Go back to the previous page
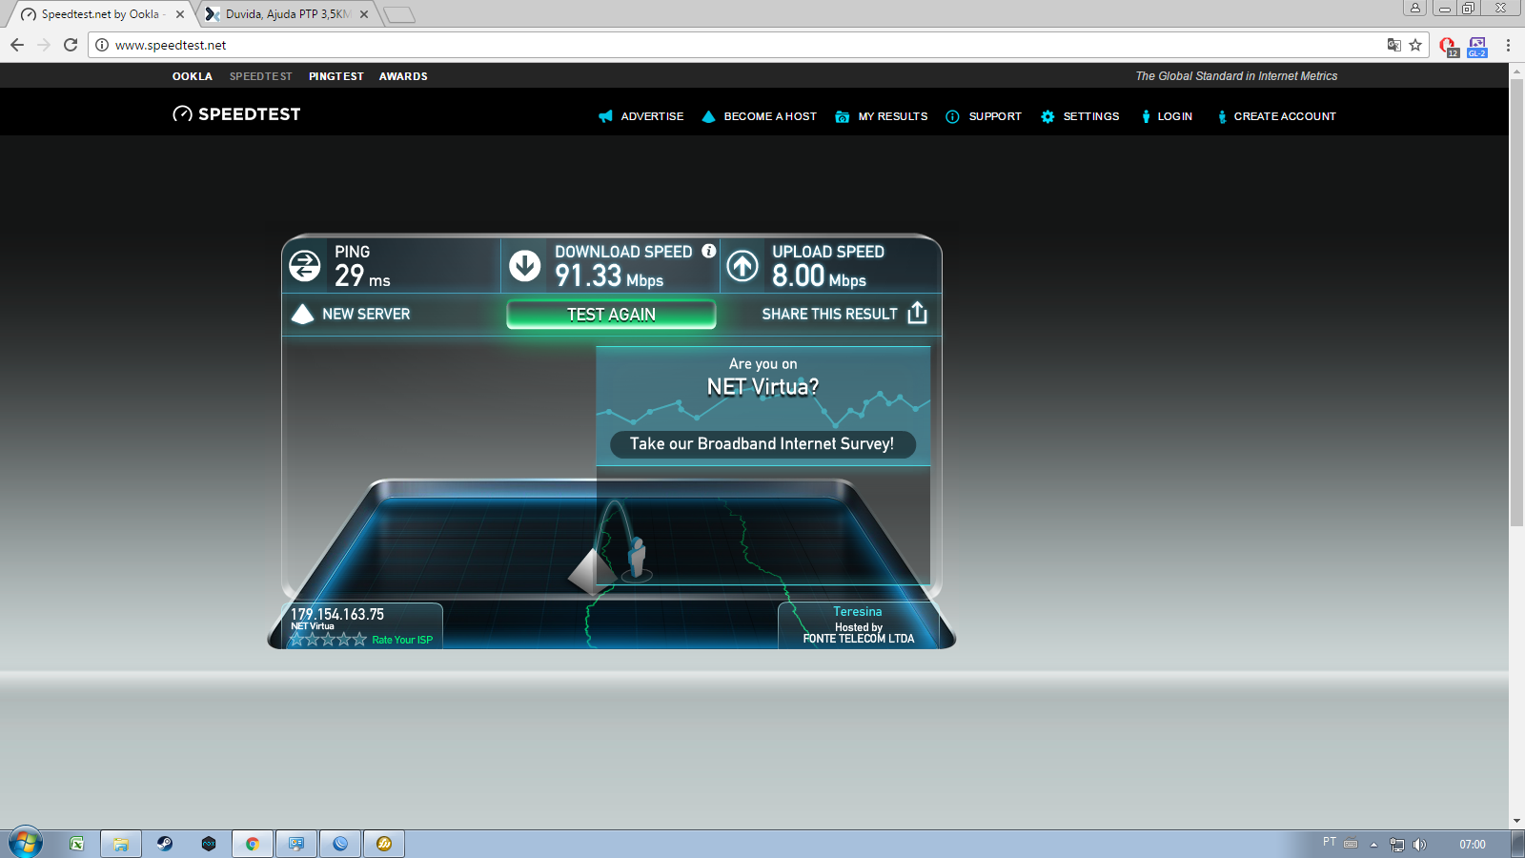This screenshot has width=1525, height=858. click(x=17, y=45)
